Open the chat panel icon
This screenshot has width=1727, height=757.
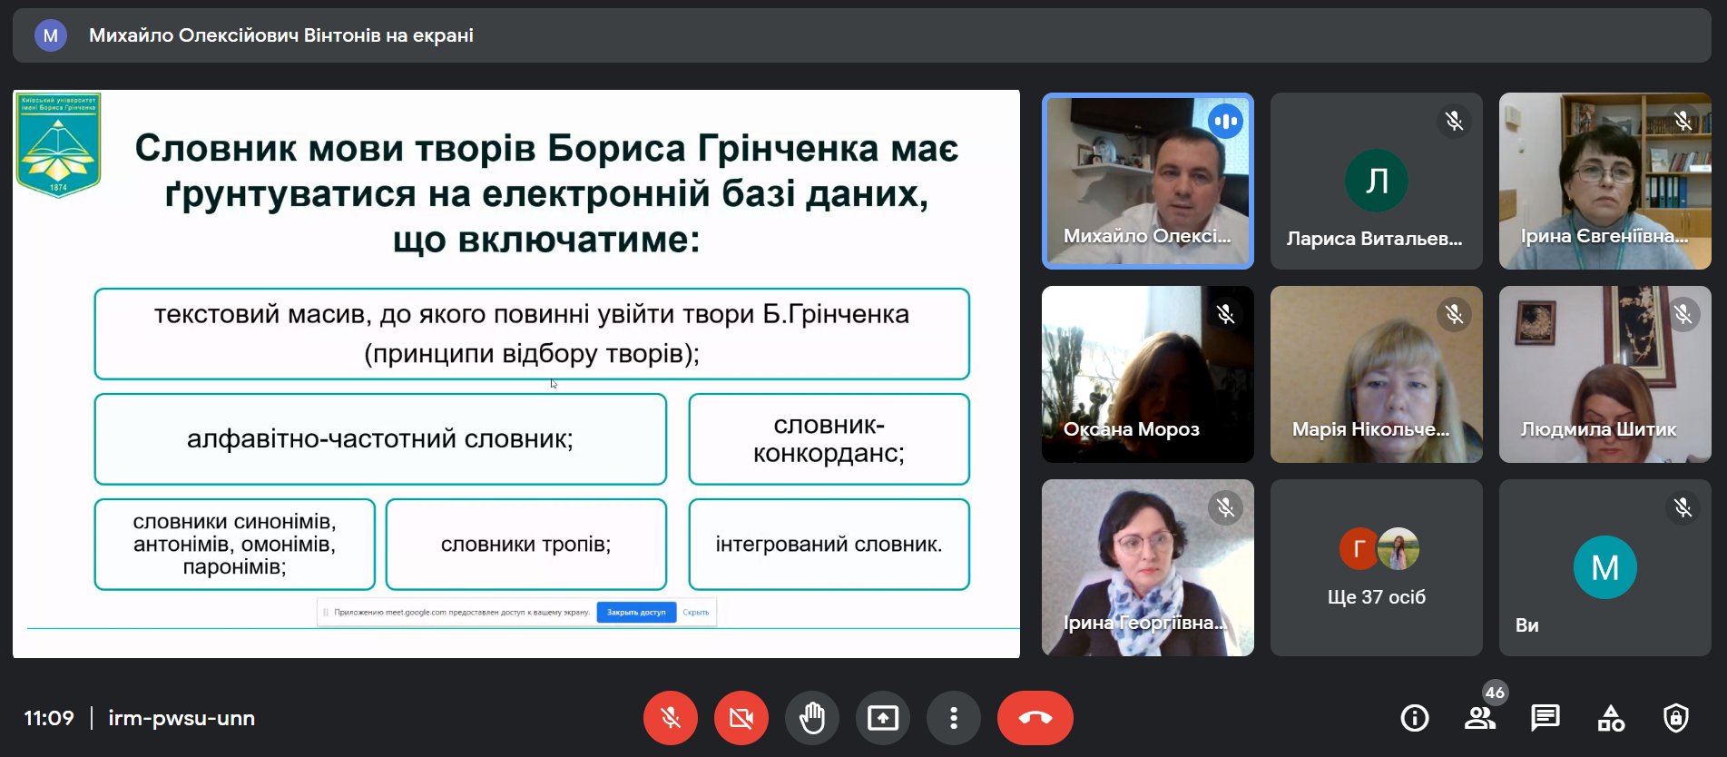coord(1545,718)
